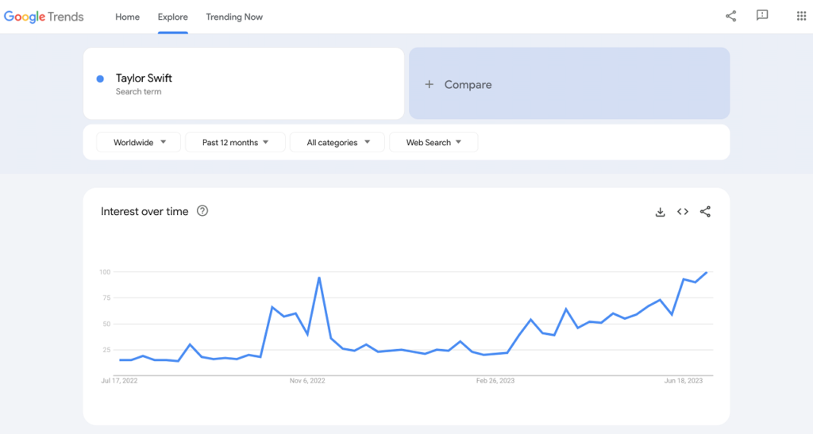The height and width of the screenshot is (434, 813).
Task: Switch to the Trending Now tab
Action: click(234, 17)
